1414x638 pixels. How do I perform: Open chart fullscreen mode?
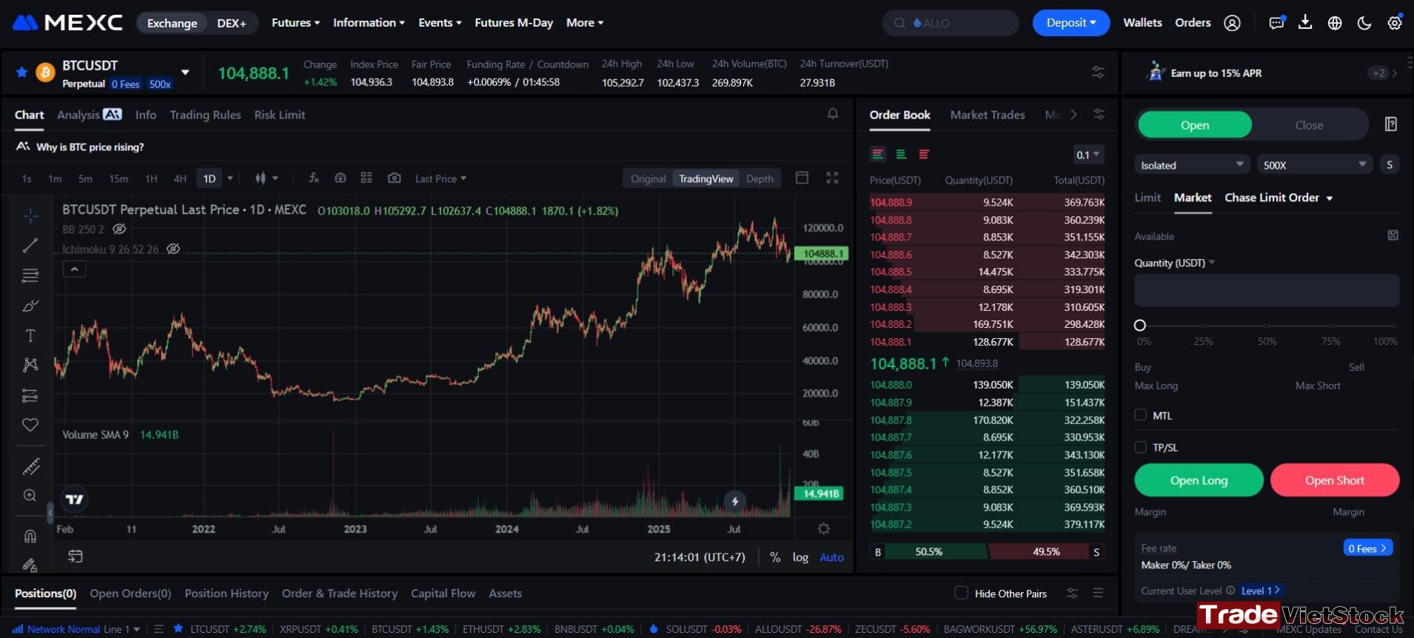coord(832,178)
